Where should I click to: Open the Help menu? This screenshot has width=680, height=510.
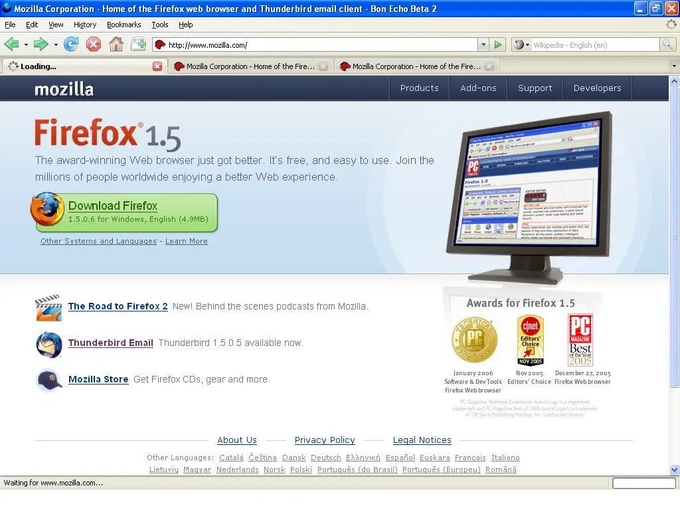[x=186, y=25]
